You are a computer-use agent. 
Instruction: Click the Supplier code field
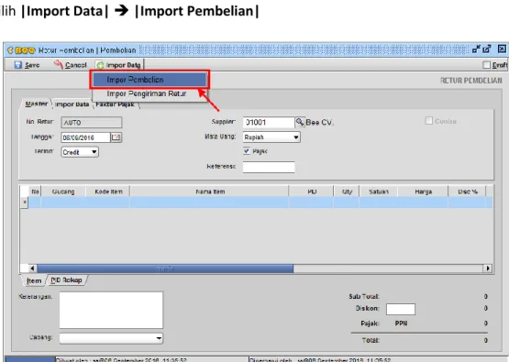(x=269, y=122)
